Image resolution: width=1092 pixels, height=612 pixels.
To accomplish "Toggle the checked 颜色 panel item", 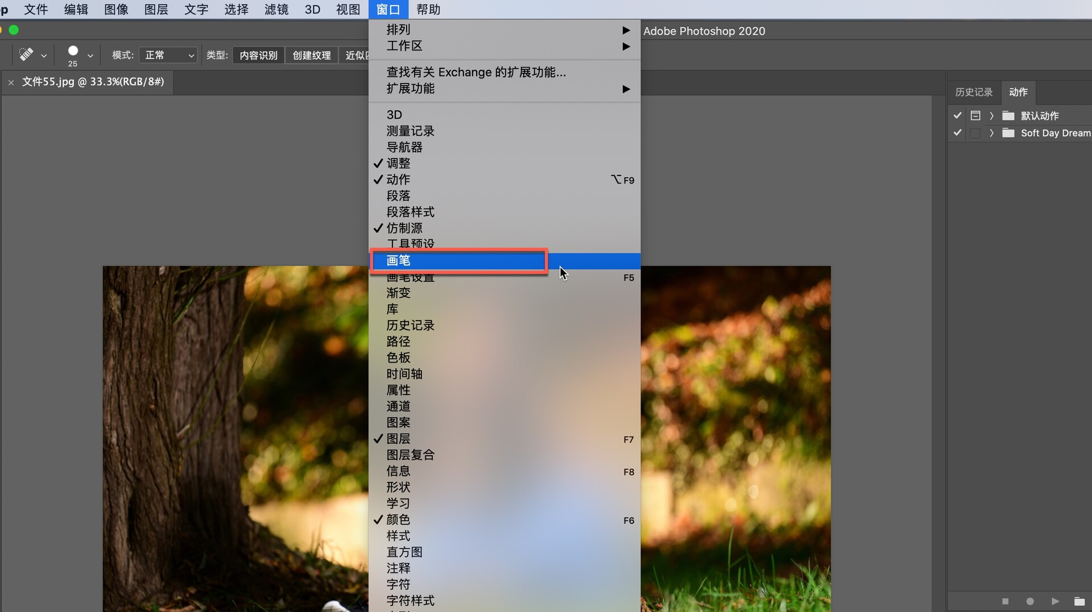I will (x=504, y=520).
